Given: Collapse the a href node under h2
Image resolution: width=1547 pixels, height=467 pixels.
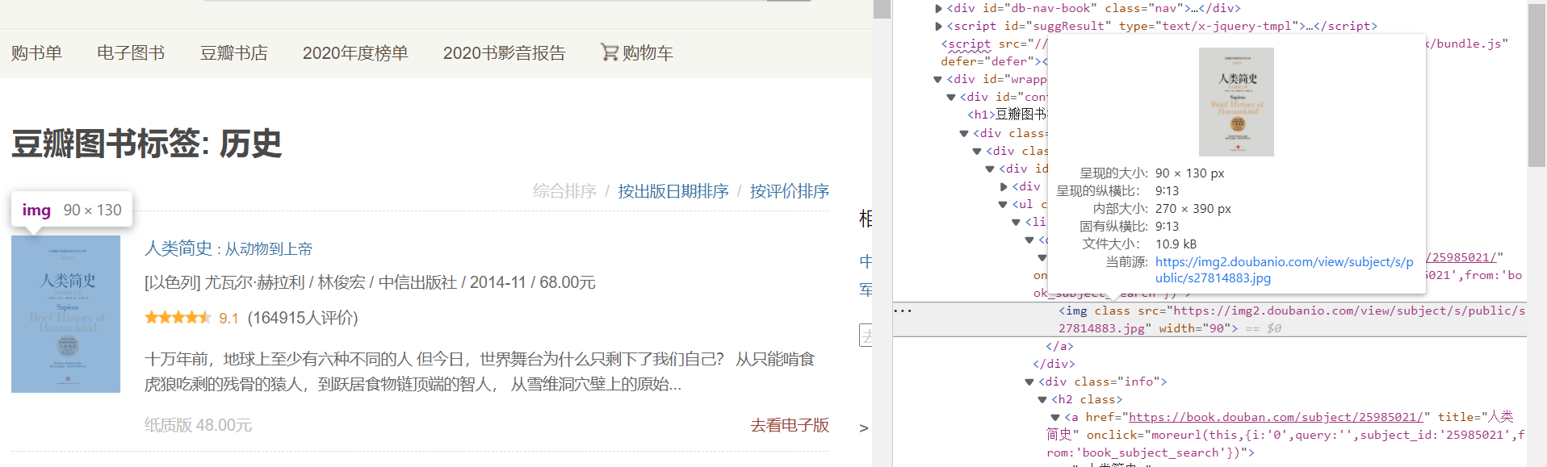Looking at the screenshot, I should tap(1055, 418).
